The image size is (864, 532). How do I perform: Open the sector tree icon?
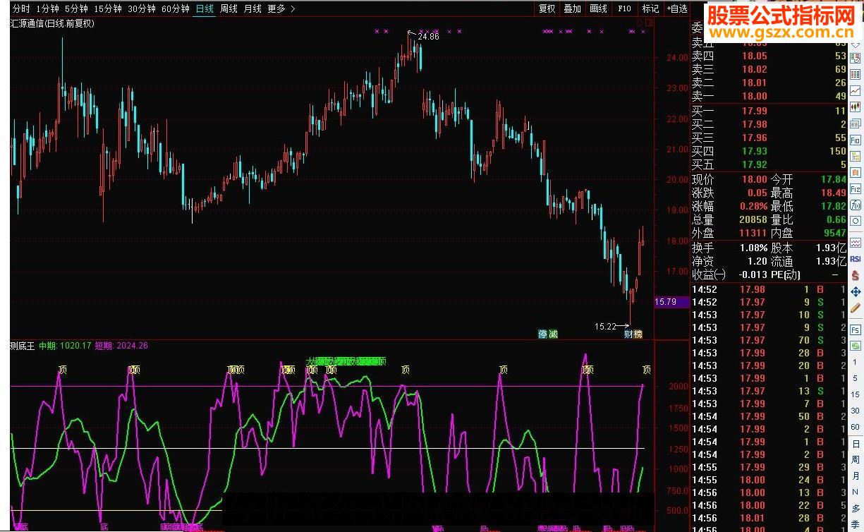tap(856, 156)
